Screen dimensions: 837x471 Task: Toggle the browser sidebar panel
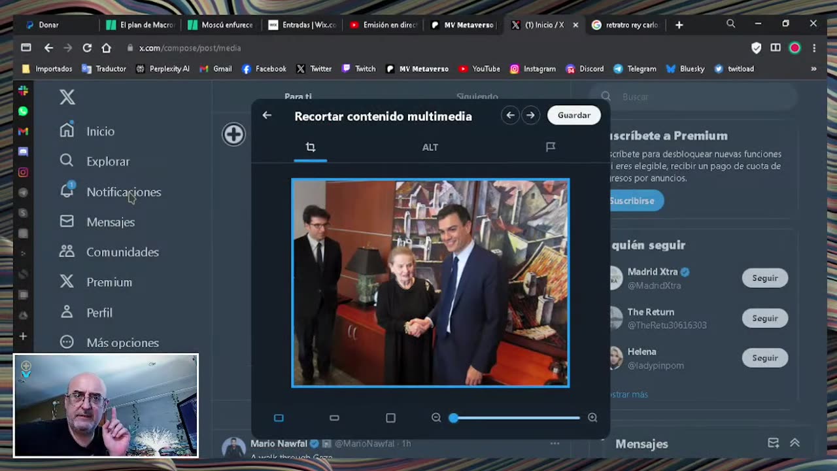point(776,48)
